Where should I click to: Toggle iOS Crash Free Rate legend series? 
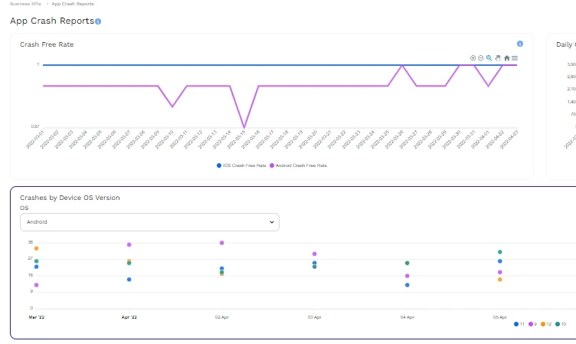click(241, 165)
